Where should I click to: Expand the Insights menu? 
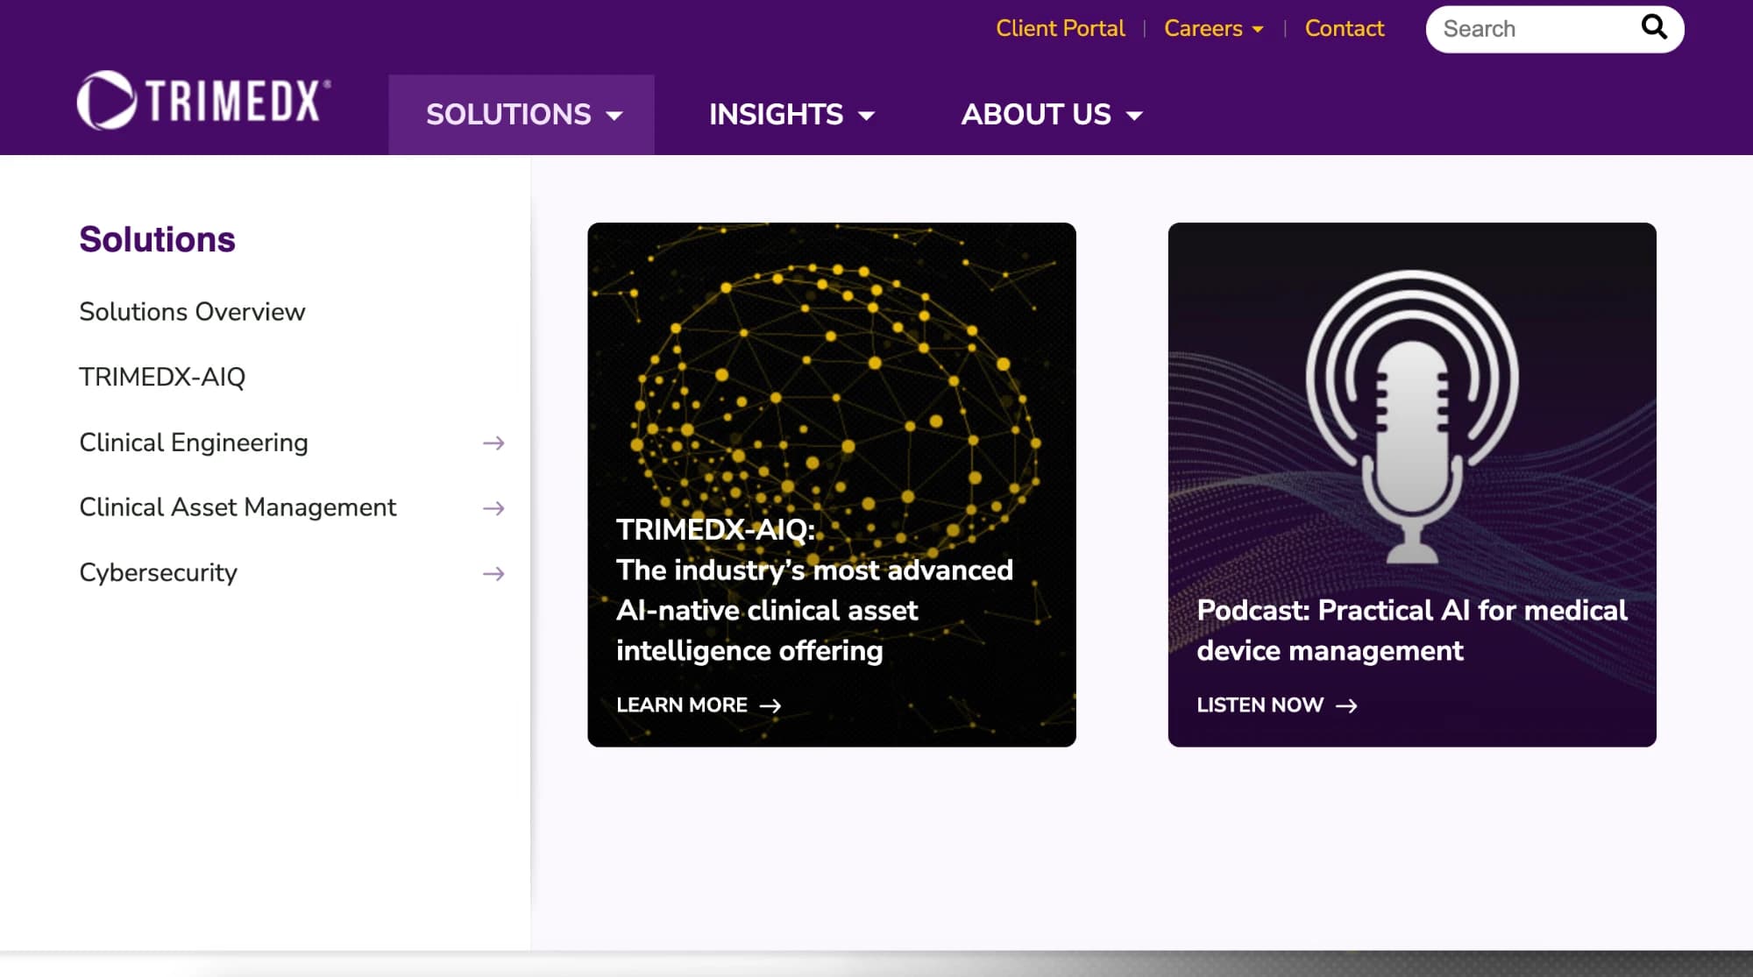[x=791, y=115]
